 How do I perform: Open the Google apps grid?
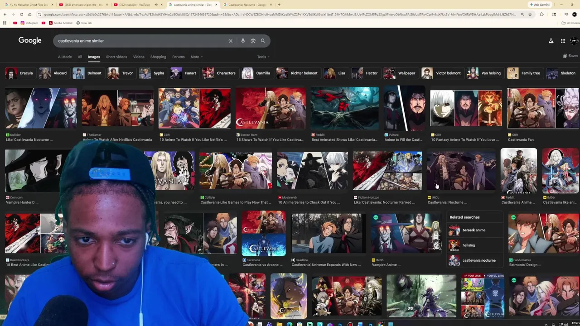point(563,41)
